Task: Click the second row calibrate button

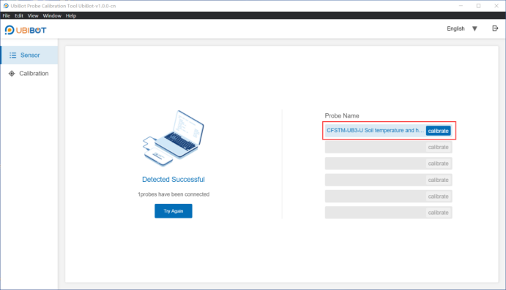Action: pos(438,147)
